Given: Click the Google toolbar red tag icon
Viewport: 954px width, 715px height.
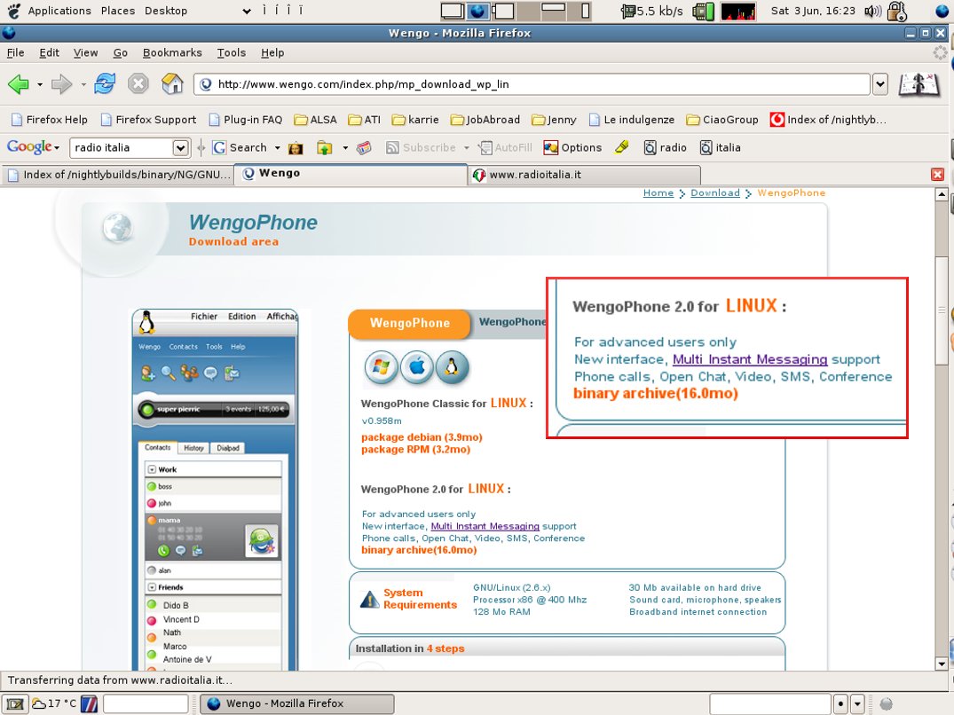Looking at the screenshot, I should (x=364, y=148).
